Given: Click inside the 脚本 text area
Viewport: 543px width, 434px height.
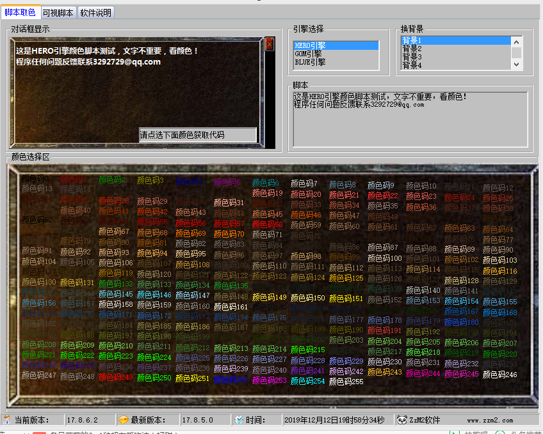Looking at the screenshot, I should pos(410,121).
